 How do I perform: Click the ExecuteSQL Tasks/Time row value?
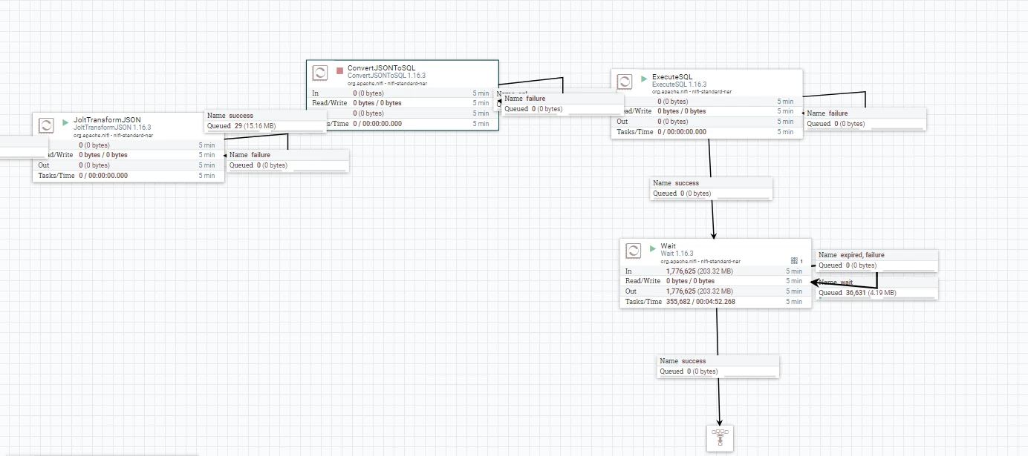(682, 132)
